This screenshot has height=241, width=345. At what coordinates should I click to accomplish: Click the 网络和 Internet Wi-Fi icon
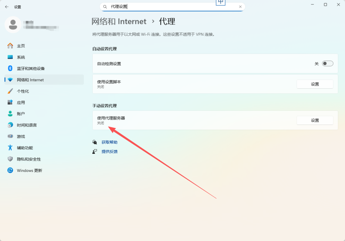pyautogui.click(x=10, y=80)
